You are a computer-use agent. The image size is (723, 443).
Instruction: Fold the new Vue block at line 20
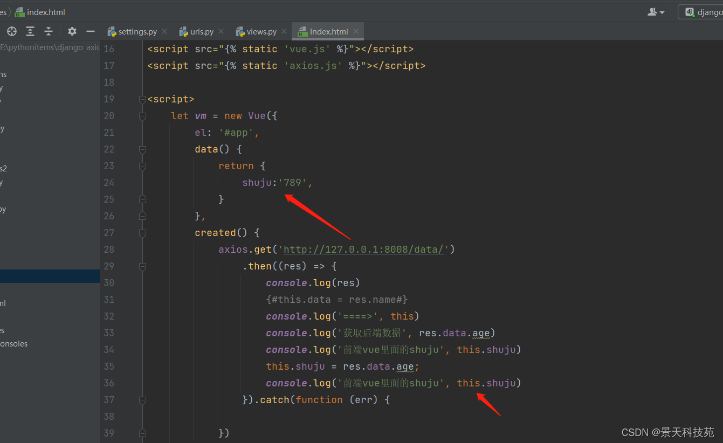(x=142, y=116)
